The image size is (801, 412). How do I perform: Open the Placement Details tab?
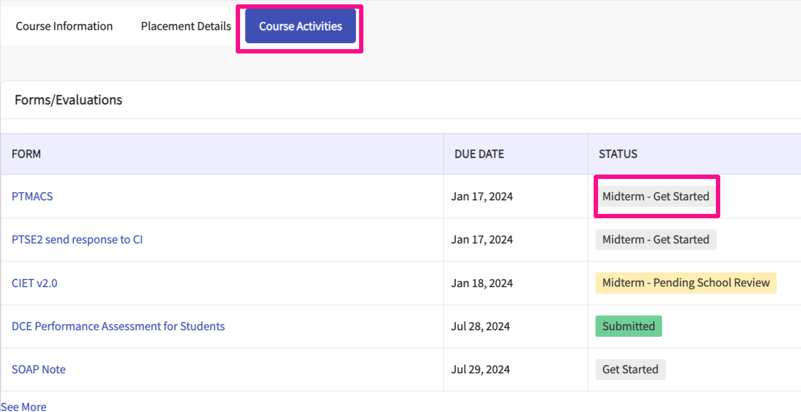[186, 26]
